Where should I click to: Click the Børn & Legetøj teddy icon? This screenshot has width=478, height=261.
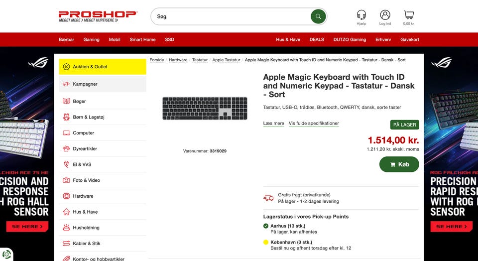(x=66, y=117)
